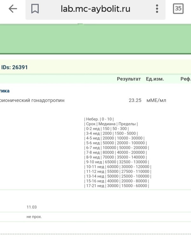The height and width of the screenshot is (244, 191).
Task: Click the result value 23.25
Action: (x=135, y=100)
